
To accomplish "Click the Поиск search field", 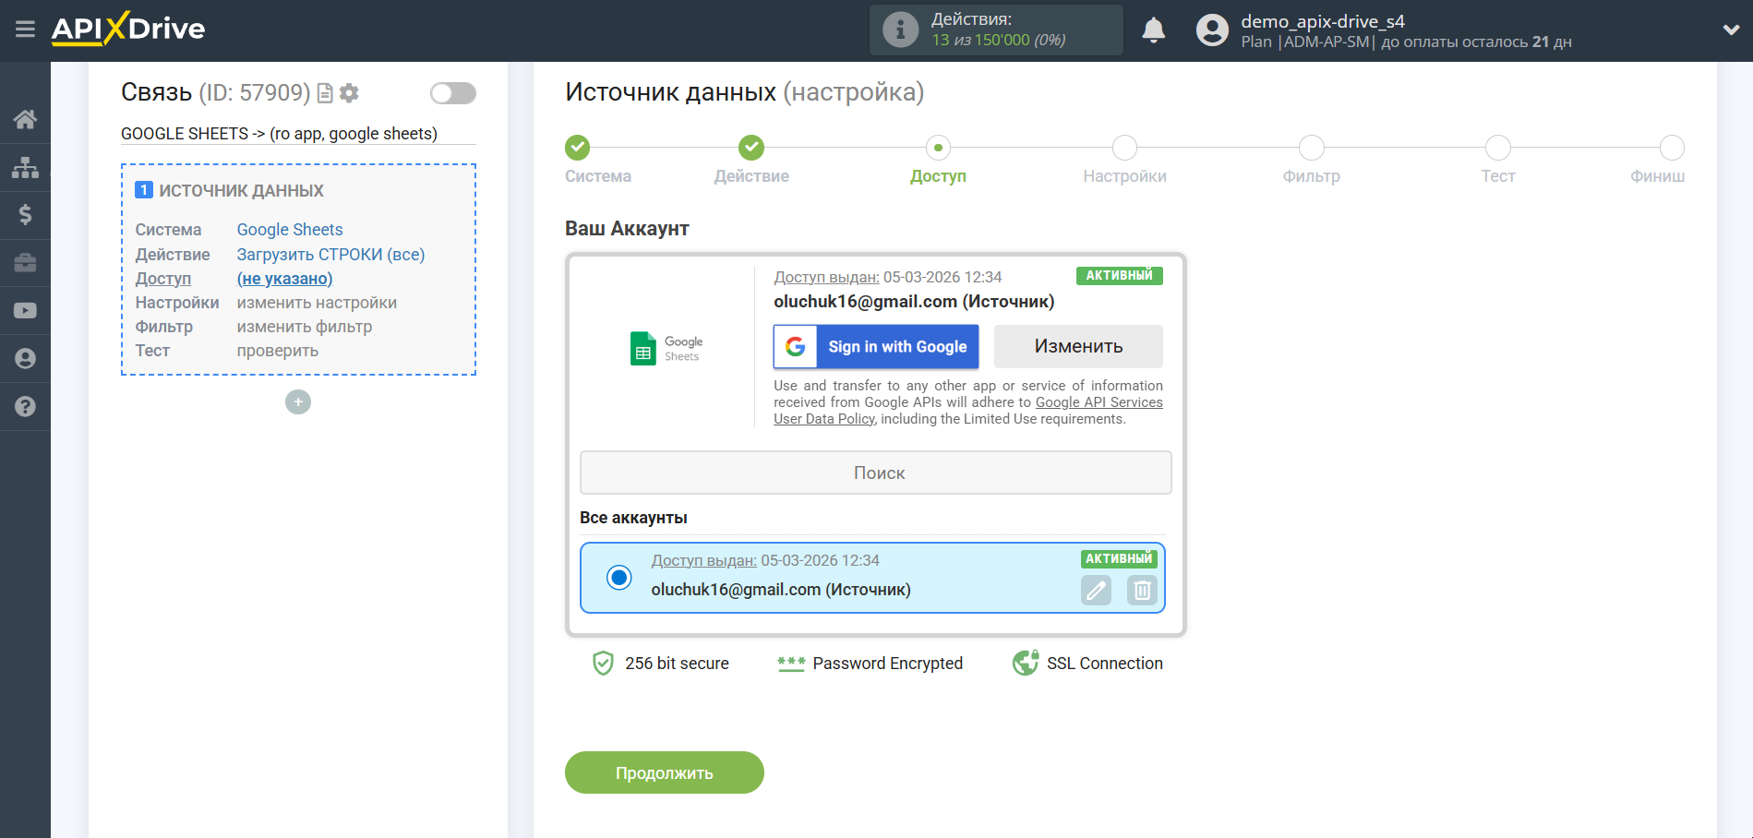I will [876, 473].
